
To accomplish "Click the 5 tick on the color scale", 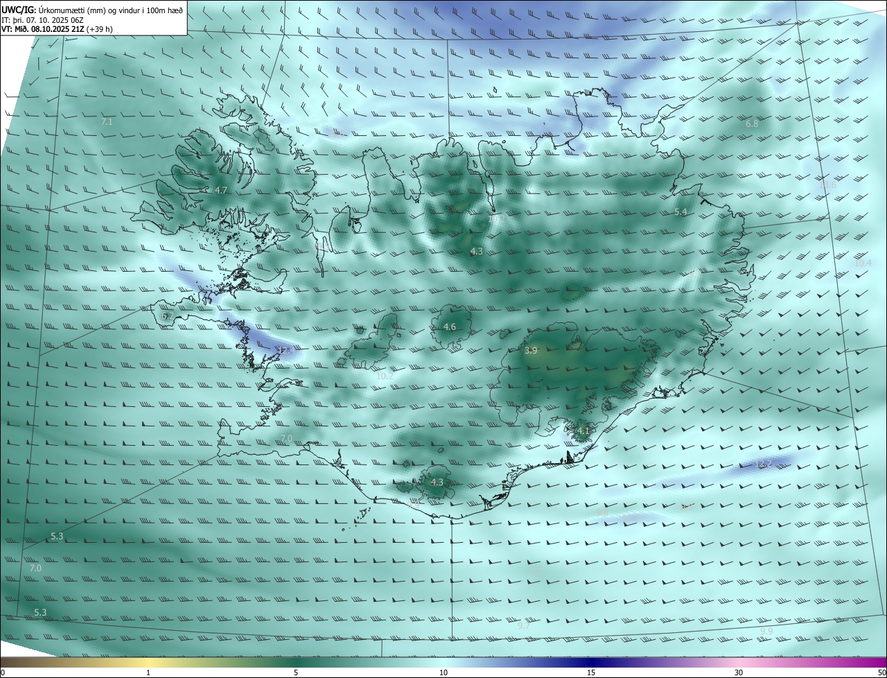I will pos(296,673).
